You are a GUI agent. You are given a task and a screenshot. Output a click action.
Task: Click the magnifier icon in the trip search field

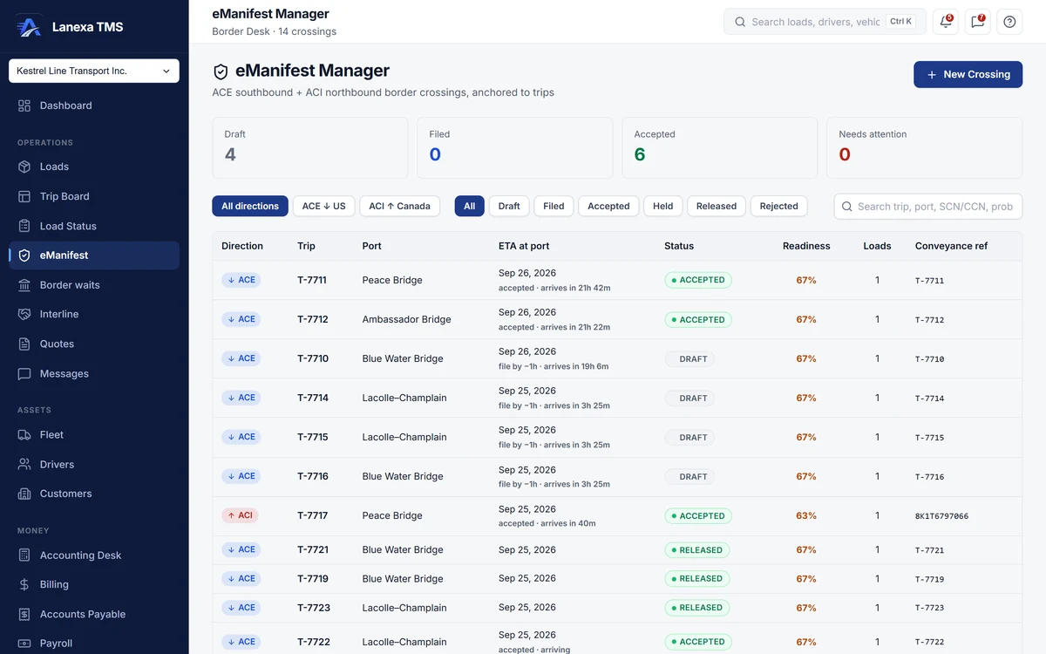point(846,207)
